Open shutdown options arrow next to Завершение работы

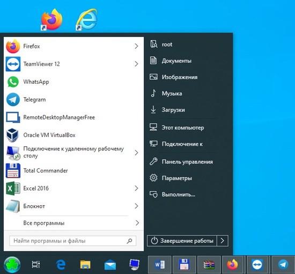point(223,241)
